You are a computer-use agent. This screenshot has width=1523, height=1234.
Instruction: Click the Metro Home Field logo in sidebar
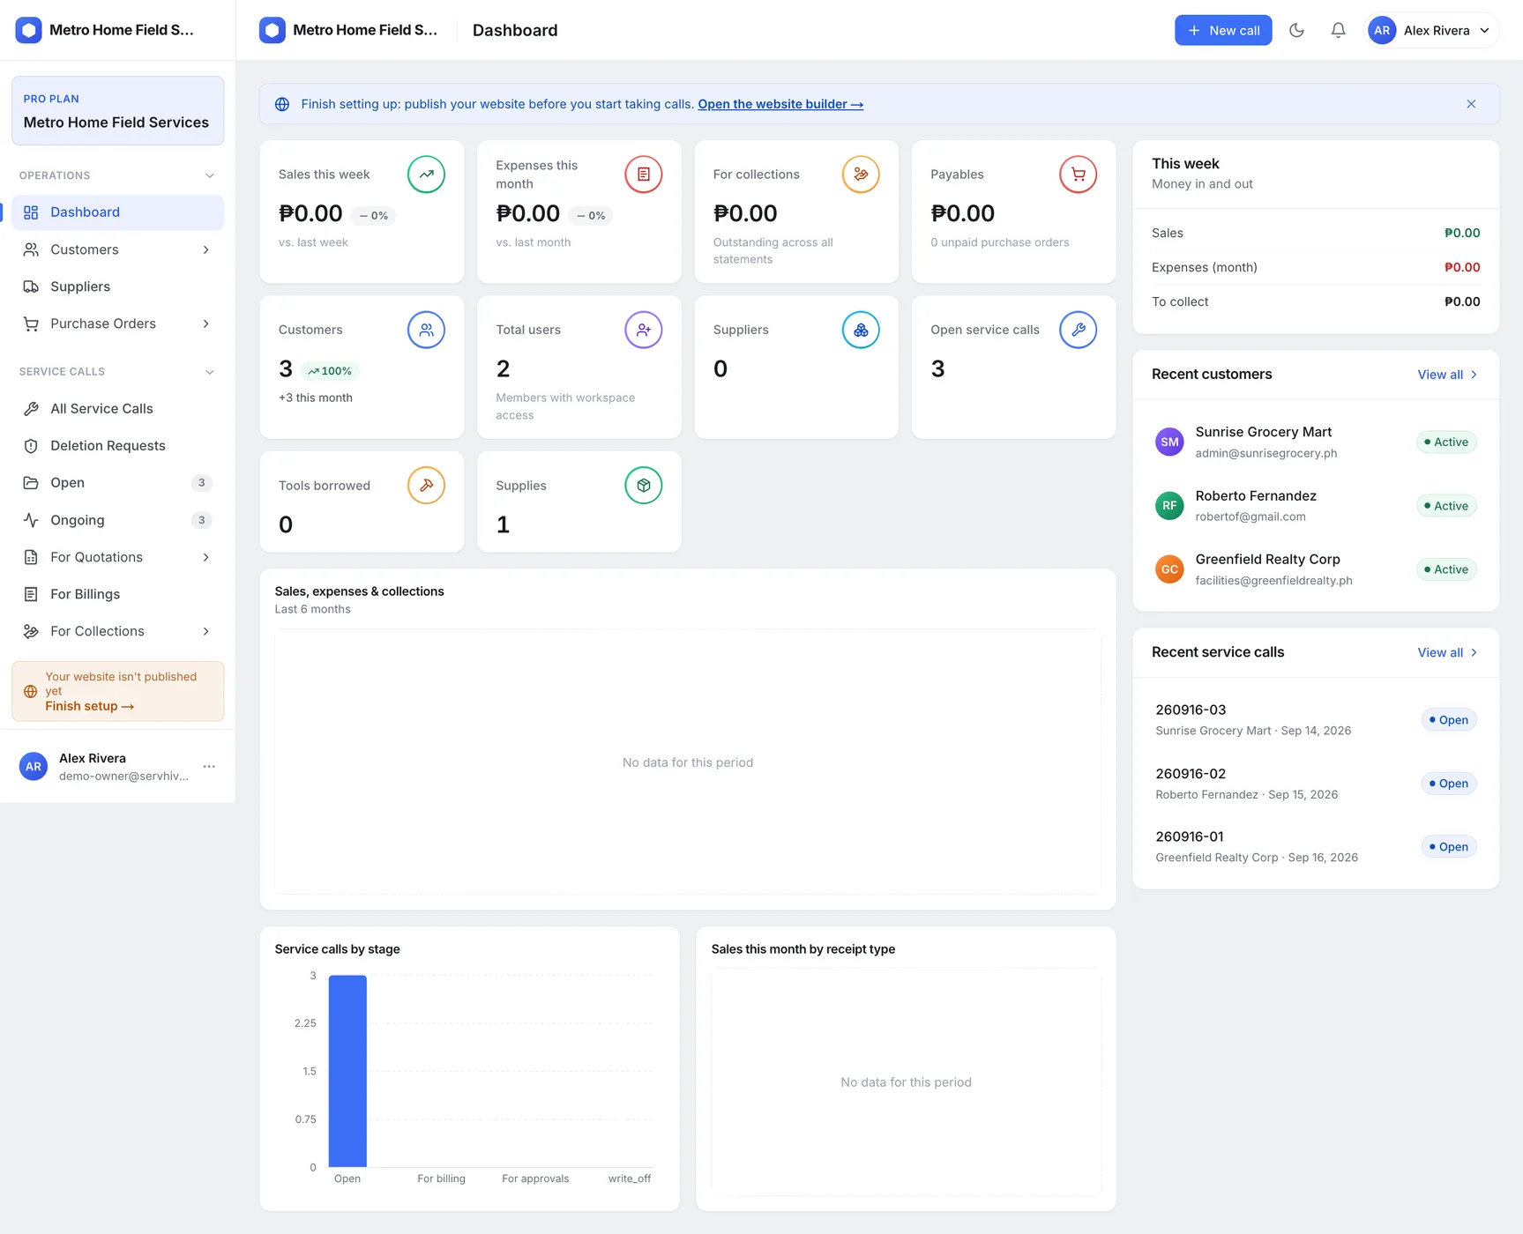coord(29,30)
